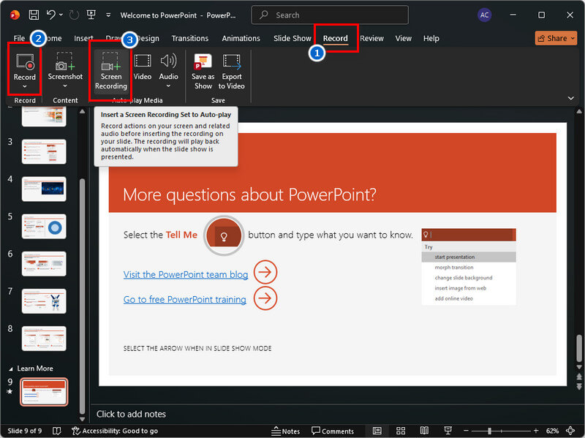585x438 pixels.
Task: Click the slide title More questions about PowerPoint?
Action: point(249,195)
